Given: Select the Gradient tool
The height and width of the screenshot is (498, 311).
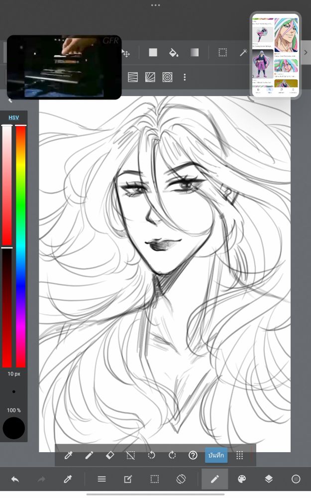Looking at the screenshot, I should [195, 52].
